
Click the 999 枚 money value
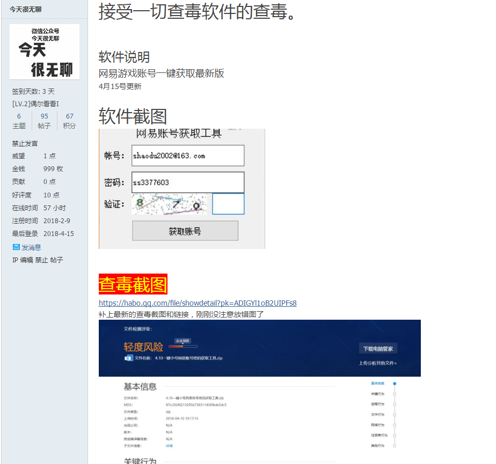click(53, 169)
